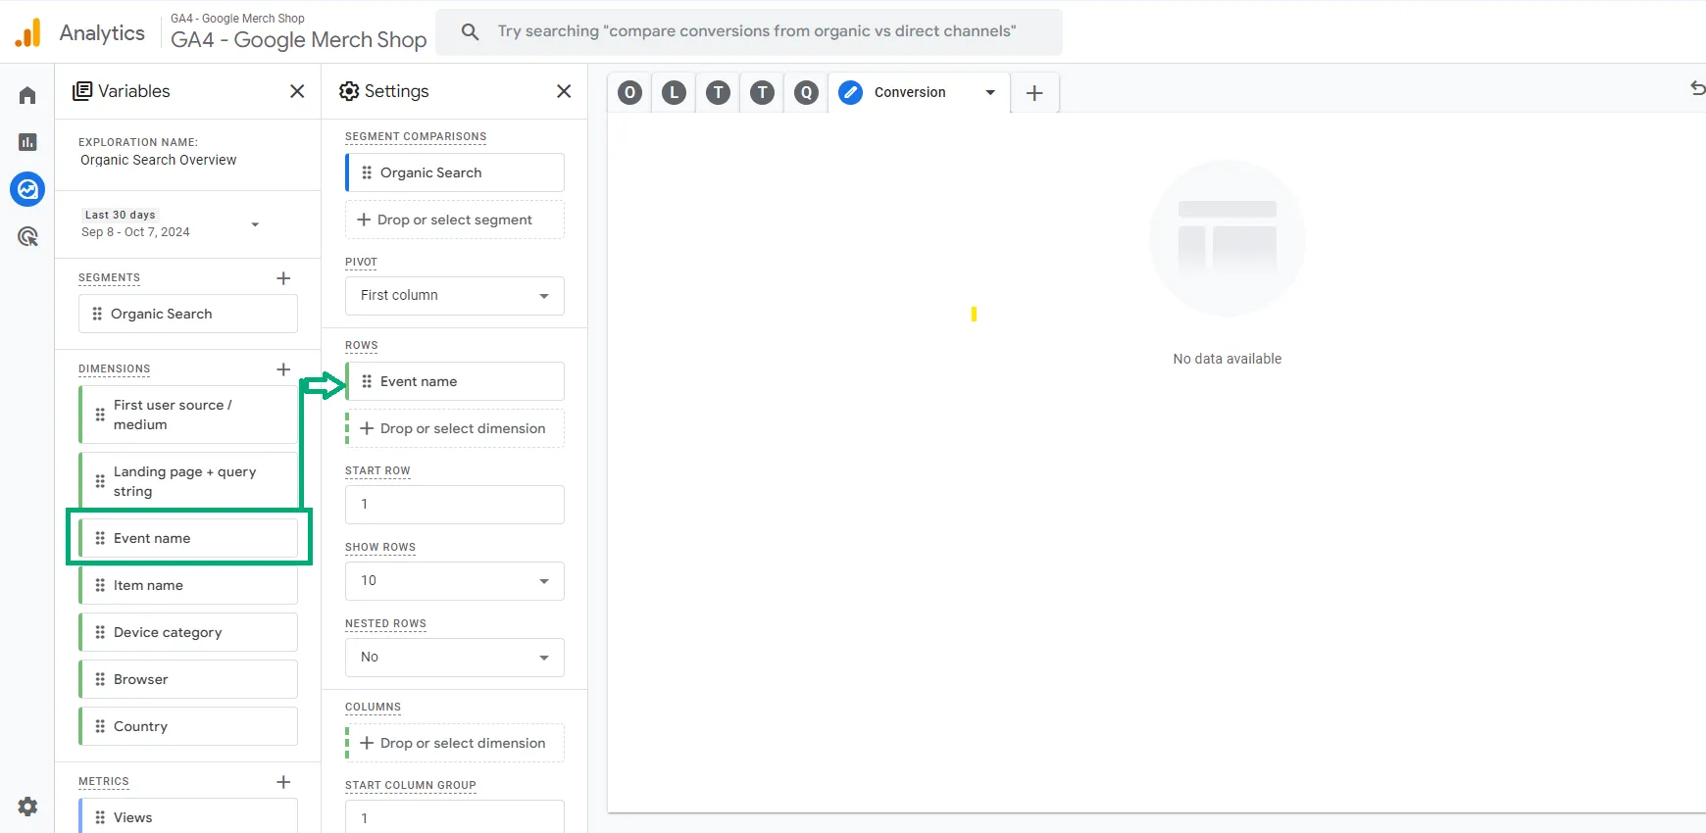Viewport: 1706px width, 833px height.
Task: Click Drop or select segment
Action: (x=455, y=220)
